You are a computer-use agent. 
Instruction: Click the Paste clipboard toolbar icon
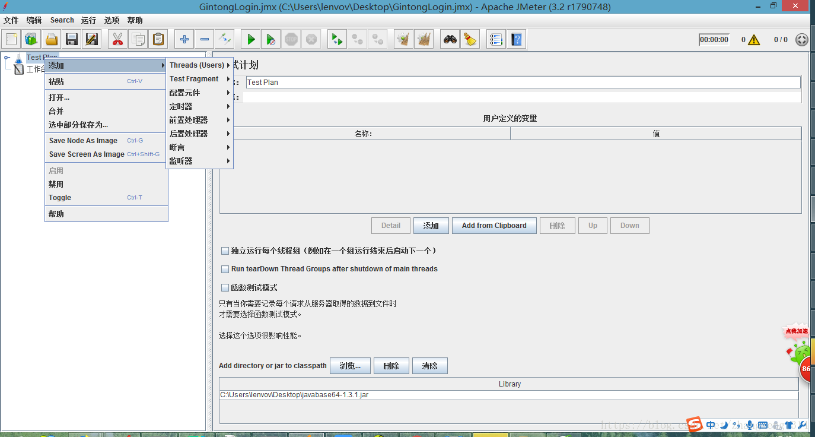tap(158, 40)
